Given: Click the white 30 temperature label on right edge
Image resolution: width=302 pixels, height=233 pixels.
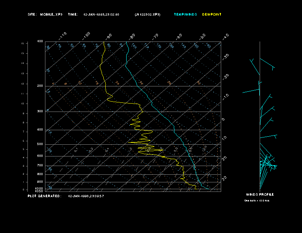Looking at the screenshot, I should [x=224, y=178].
